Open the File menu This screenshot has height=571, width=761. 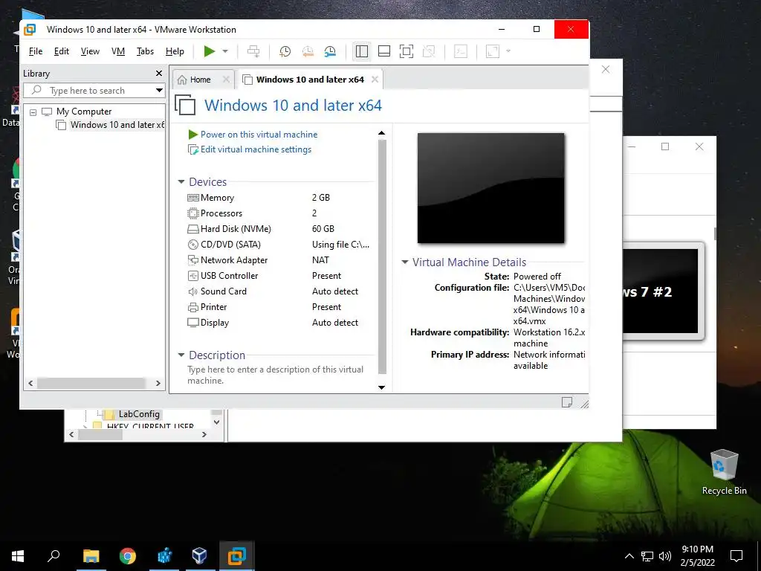pyautogui.click(x=36, y=51)
